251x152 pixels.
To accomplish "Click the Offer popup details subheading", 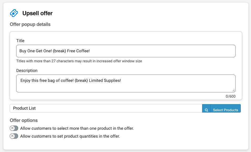I will click(x=30, y=24).
